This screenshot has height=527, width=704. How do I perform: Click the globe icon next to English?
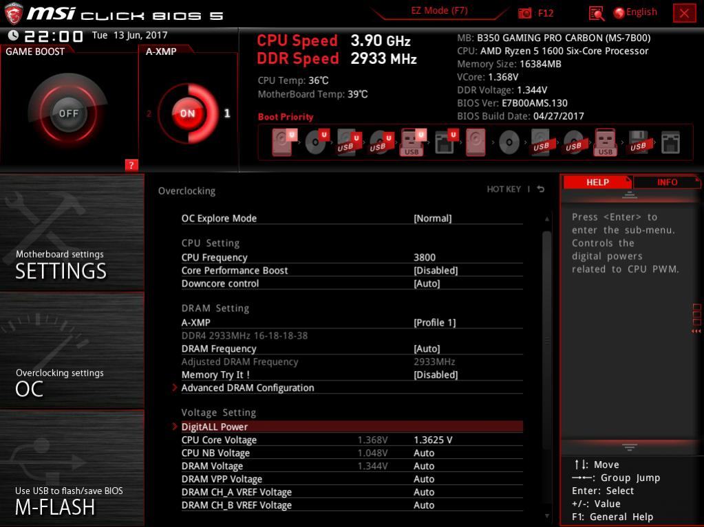click(x=619, y=12)
